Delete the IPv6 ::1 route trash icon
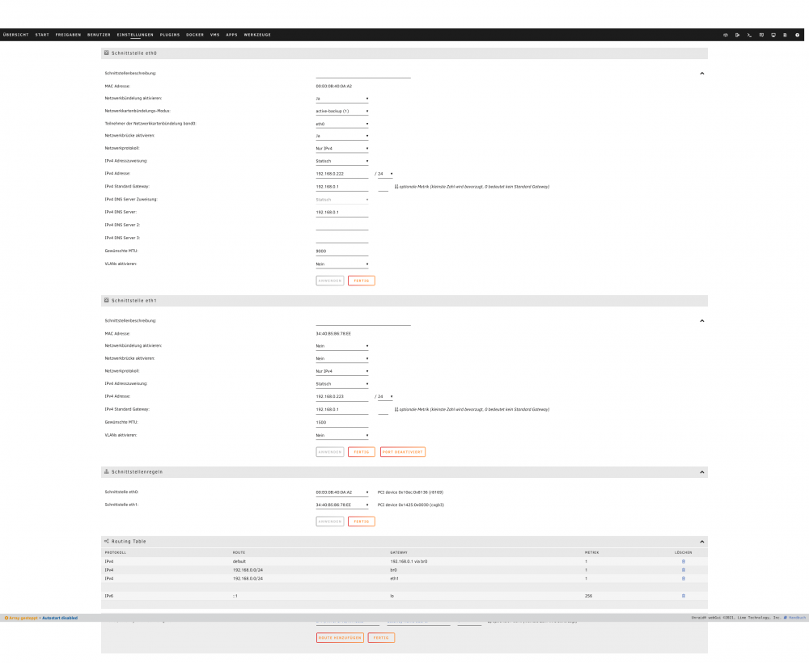Viewport: 809px width, 663px height. point(684,596)
